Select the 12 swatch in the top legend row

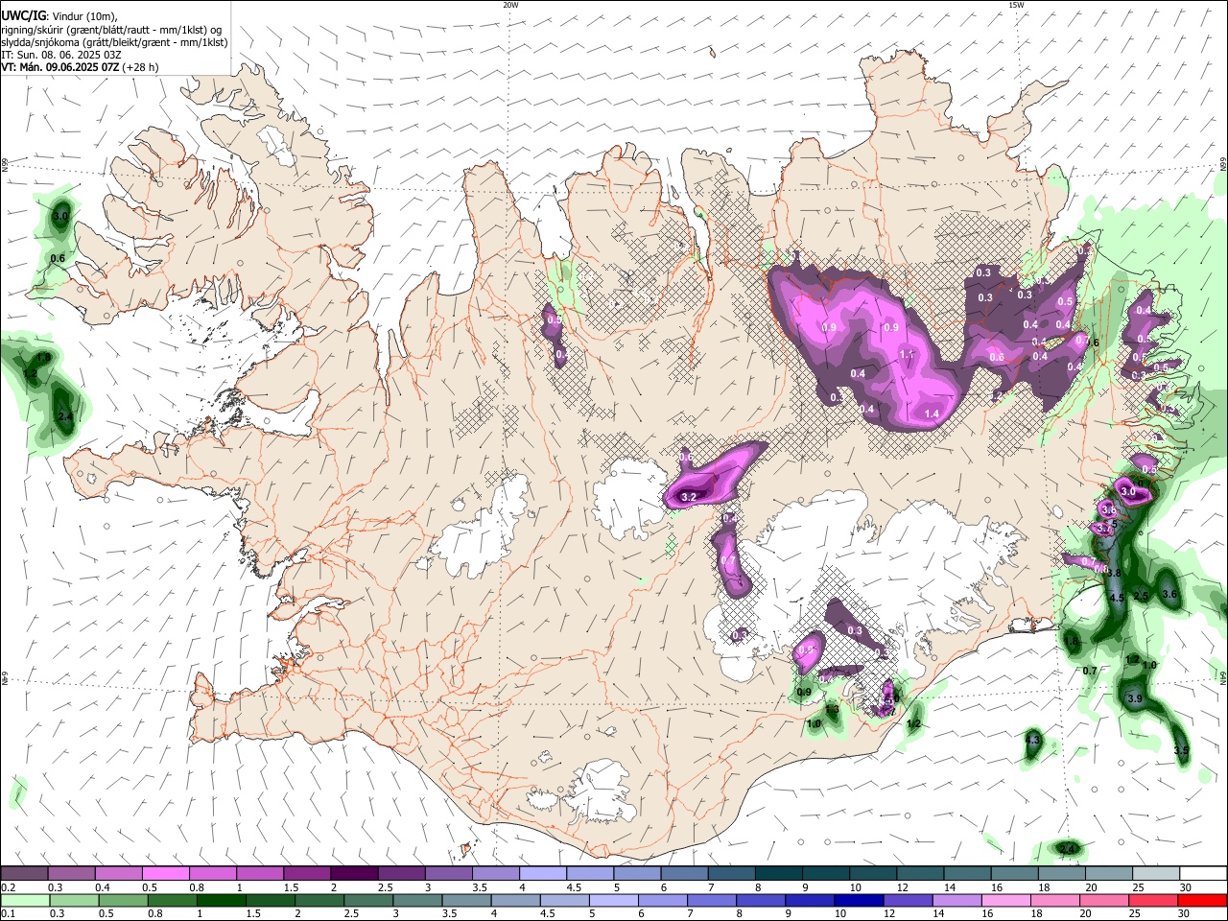point(921,874)
